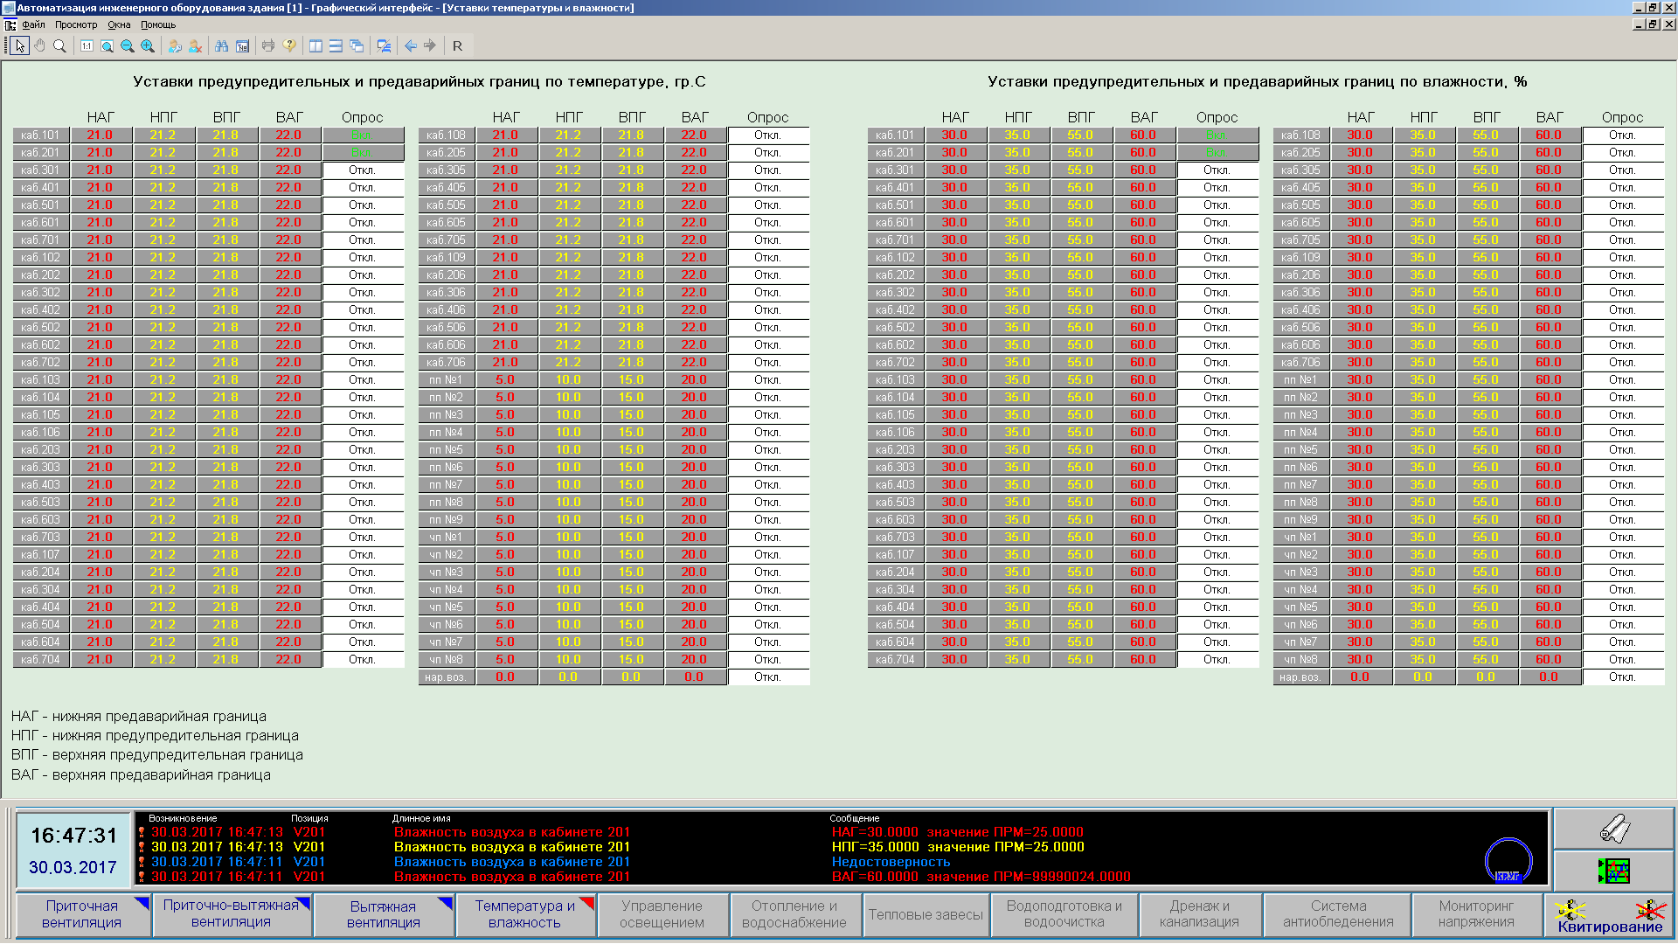Toggle polling for каб.101 temperature row
This screenshot has width=1678, height=944.
(x=363, y=135)
